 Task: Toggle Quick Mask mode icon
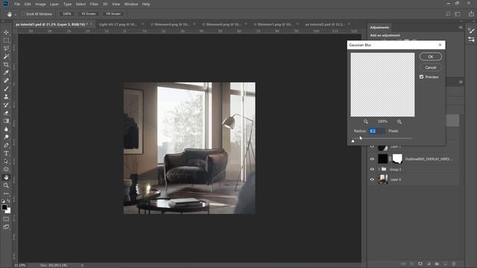point(6,219)
